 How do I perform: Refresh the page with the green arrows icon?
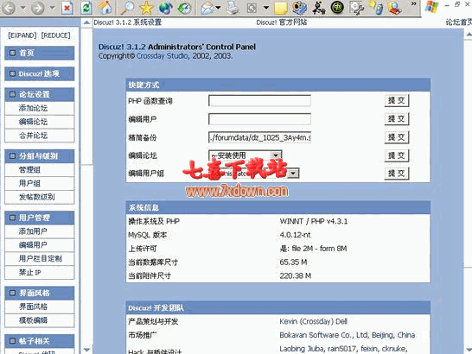point(86,8)
